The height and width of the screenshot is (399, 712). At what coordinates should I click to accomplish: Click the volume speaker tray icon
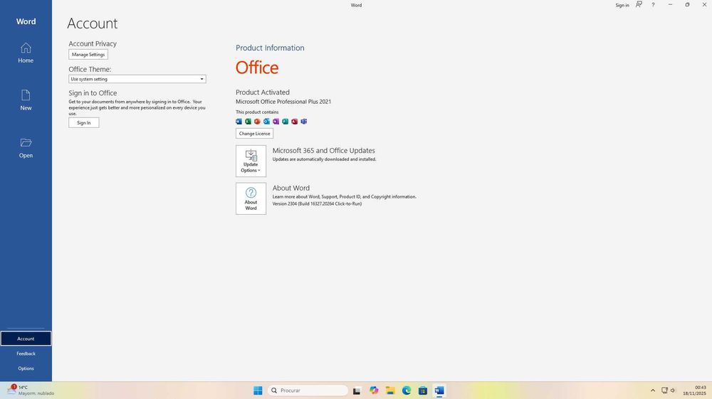pyautogui.click(x=673, y=390)
